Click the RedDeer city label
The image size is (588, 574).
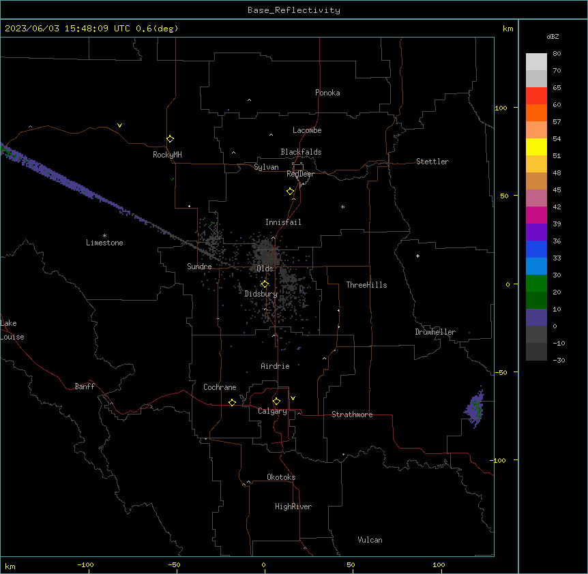coord(300,174)
